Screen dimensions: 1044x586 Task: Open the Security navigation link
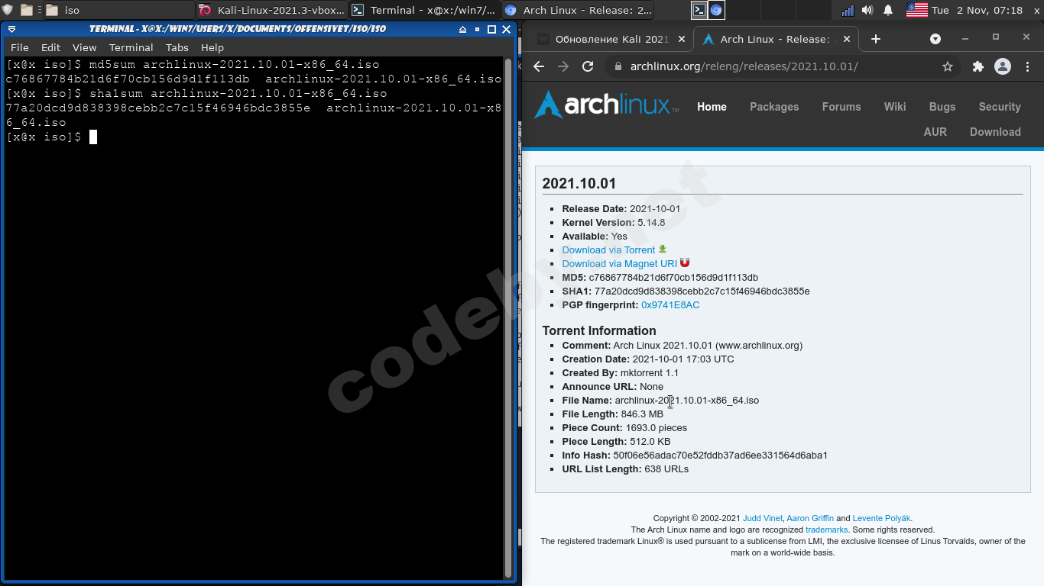tap(1000, 107)
